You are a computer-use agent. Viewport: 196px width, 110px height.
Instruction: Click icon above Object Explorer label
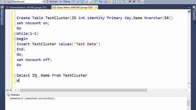pyautogui.click(x=2, y=7)
